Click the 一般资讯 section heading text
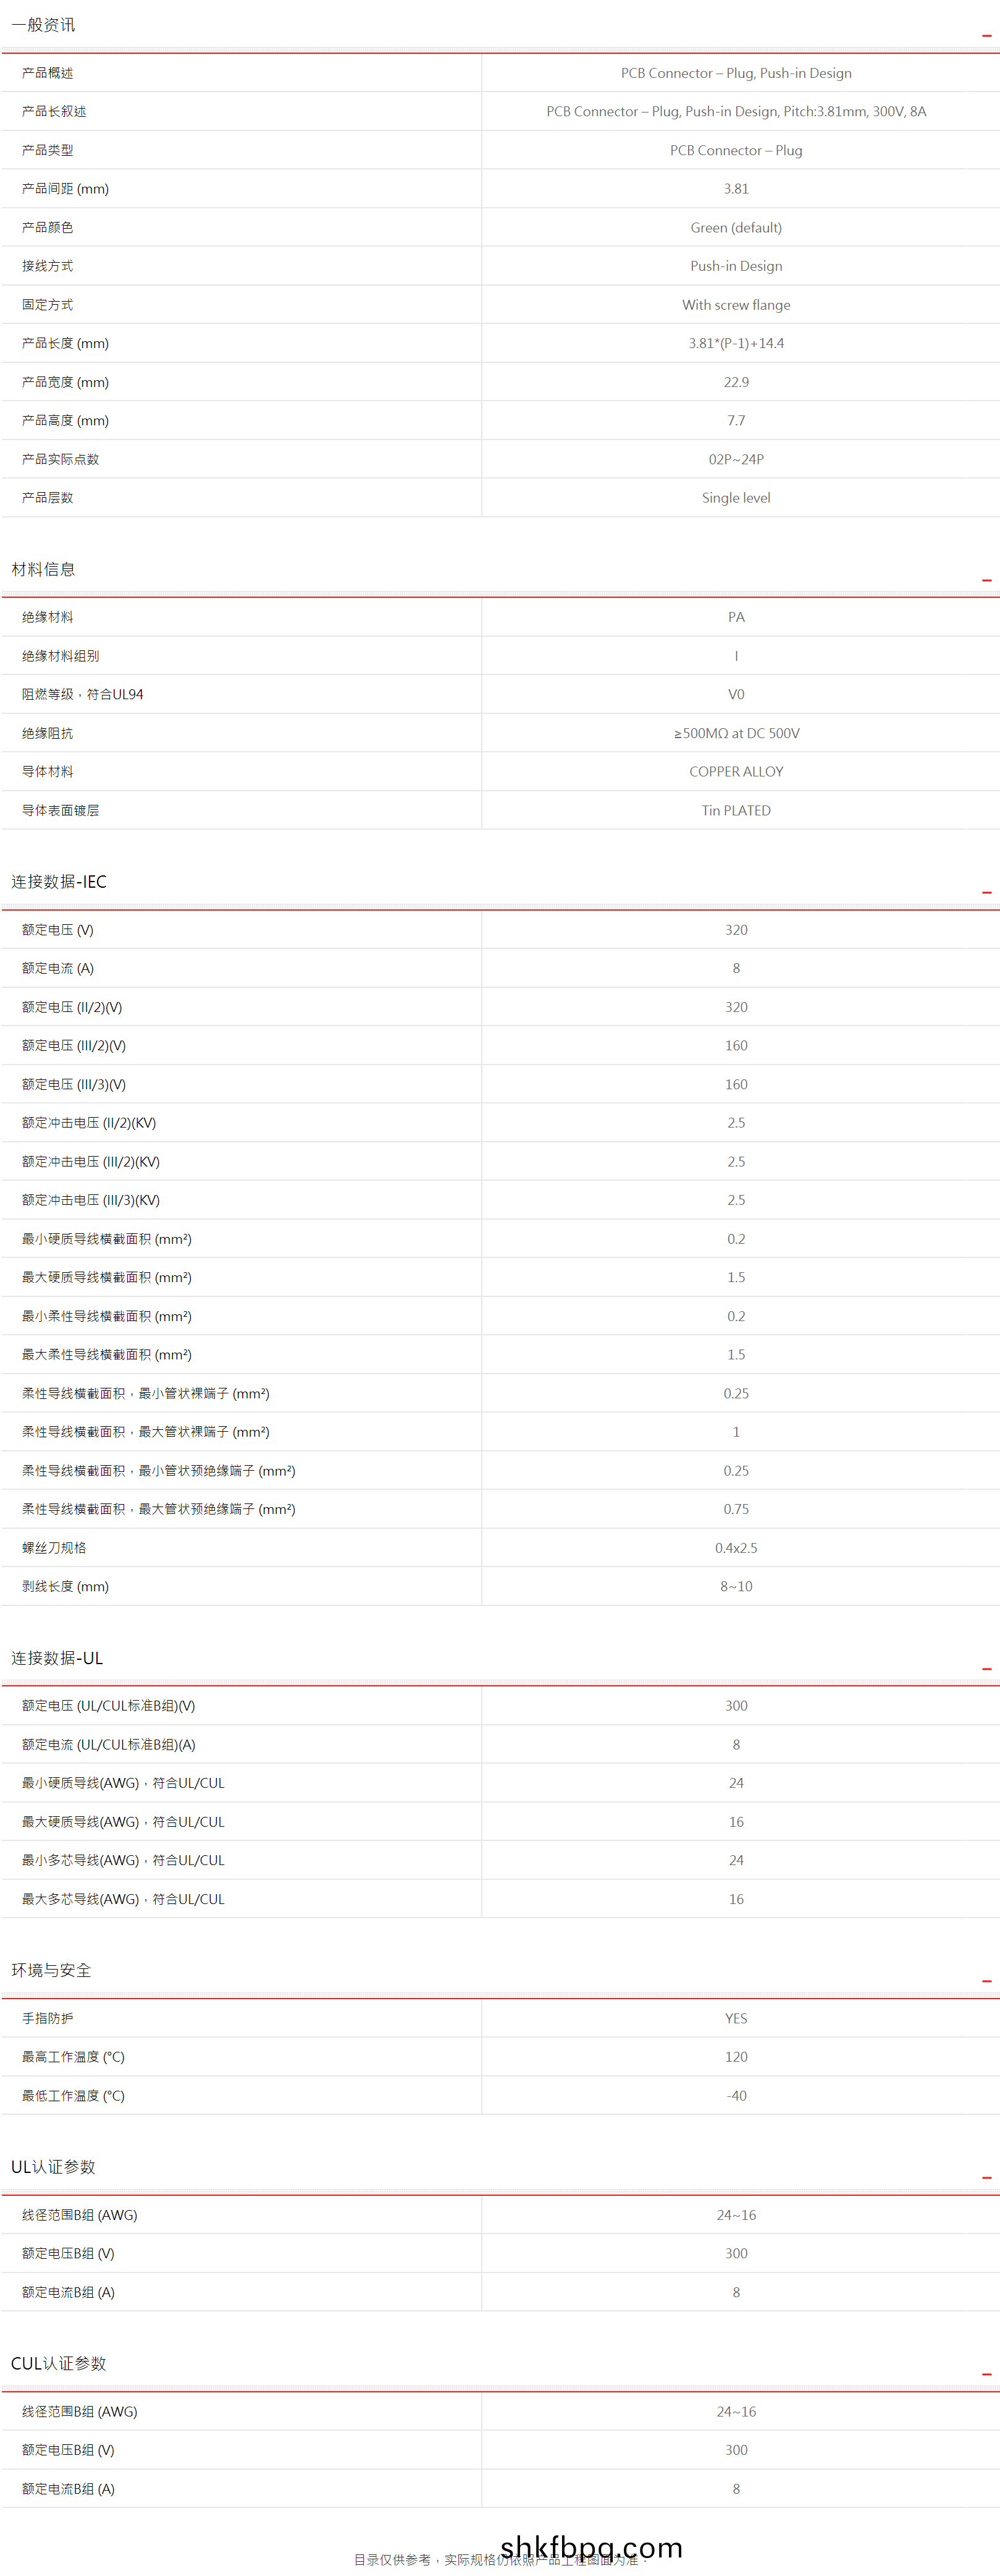The image size is (1000, 2576). [x=43, y=25]
